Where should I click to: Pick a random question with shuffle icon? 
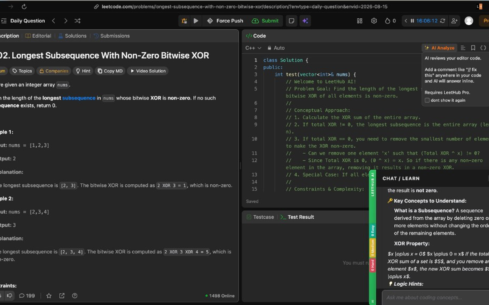(78, 21)
